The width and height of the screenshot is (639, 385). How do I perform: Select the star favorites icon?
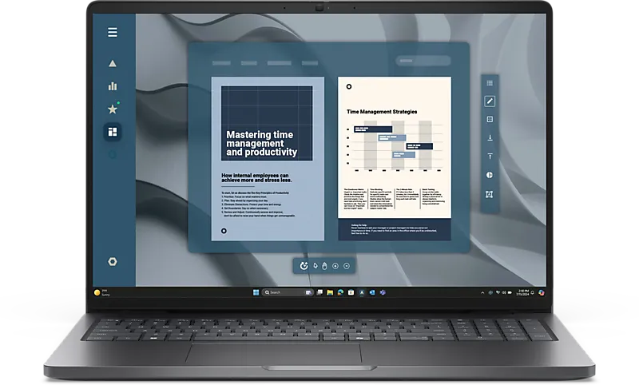coord(113,109)
